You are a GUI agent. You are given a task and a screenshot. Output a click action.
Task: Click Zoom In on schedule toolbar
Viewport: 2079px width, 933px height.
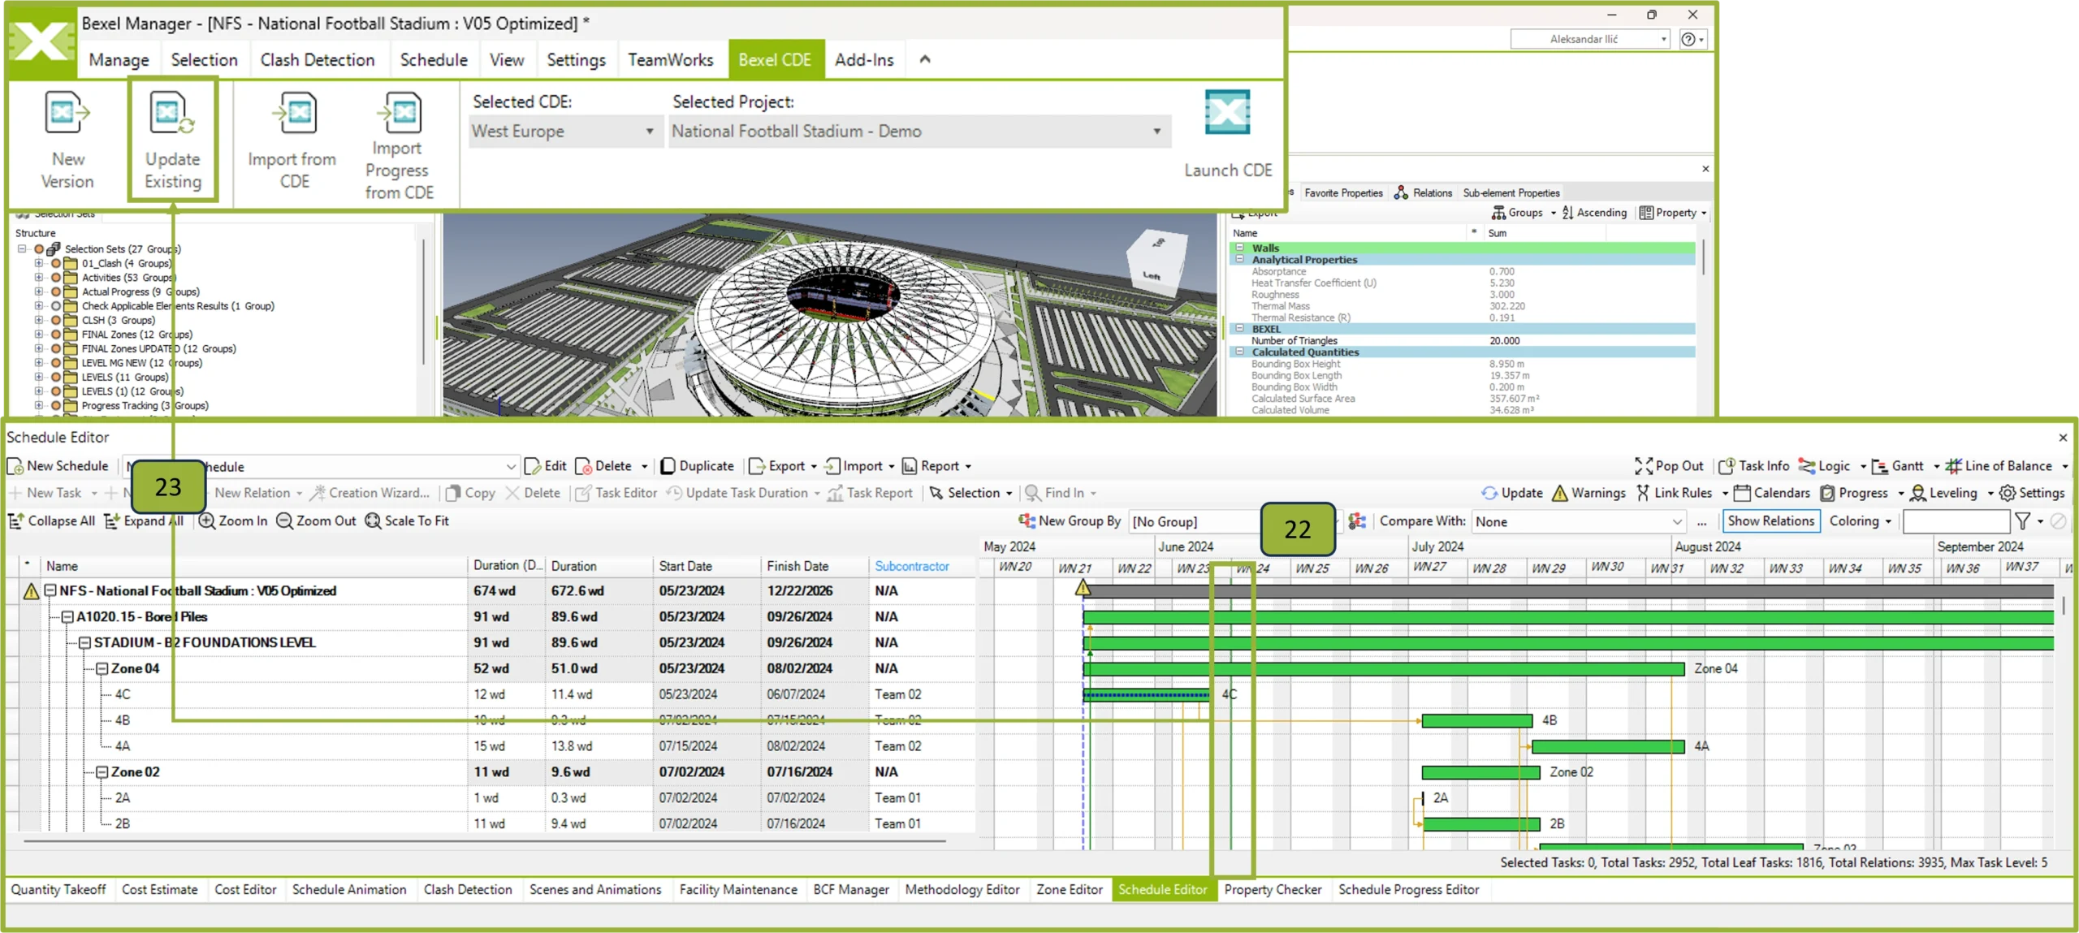[233, 521]
